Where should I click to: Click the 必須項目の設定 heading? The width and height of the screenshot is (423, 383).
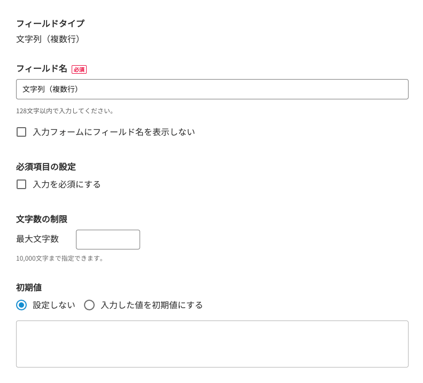[46, 167]
